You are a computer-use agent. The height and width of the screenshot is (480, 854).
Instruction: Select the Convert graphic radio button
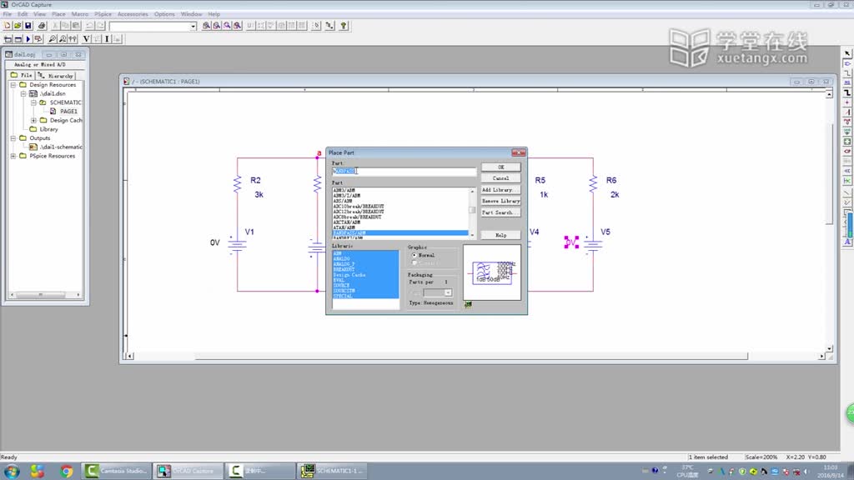click(x=414, y=263)
